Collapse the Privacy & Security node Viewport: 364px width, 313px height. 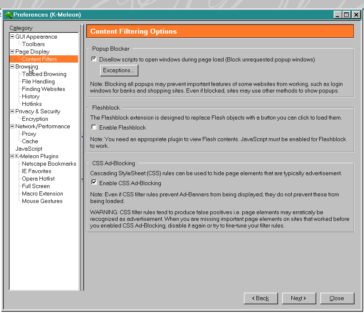(12, 111)
